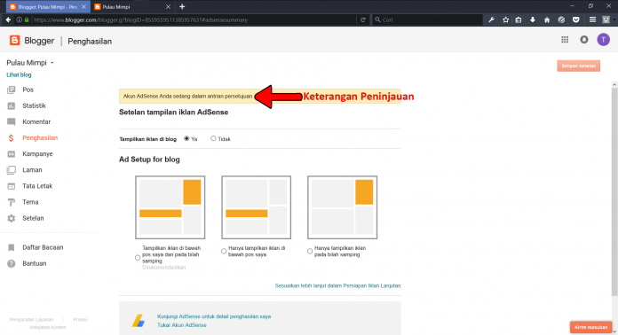Screen dimensions: 618x335
Task: Open the Privasi footer link
Action: tap(80, 320)
